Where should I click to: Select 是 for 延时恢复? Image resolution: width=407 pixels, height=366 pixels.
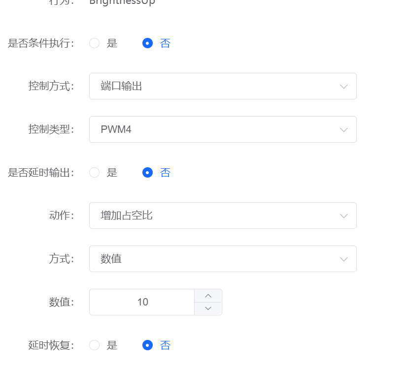[94, 345]
